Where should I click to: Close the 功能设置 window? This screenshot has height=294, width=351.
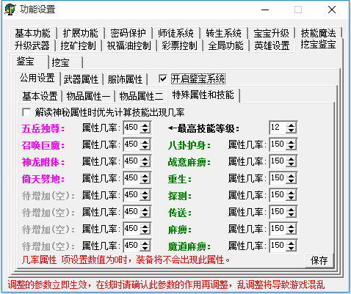[x=332, y=10]
